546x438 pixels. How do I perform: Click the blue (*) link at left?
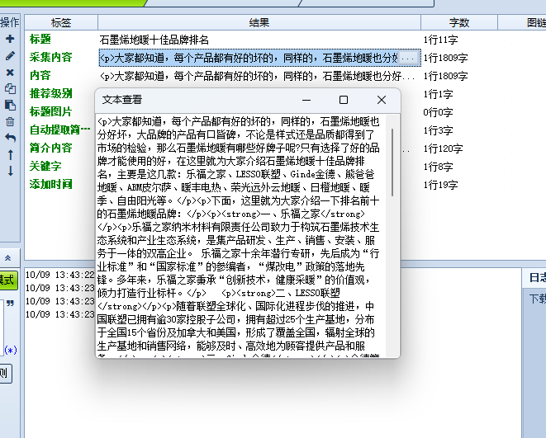pos(11,350)
